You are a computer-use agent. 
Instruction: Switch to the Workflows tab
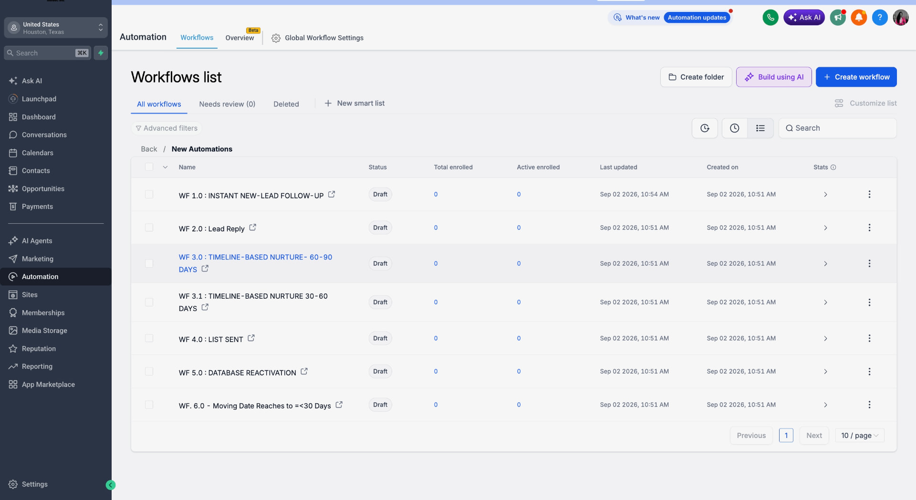(x=197, y=38)
